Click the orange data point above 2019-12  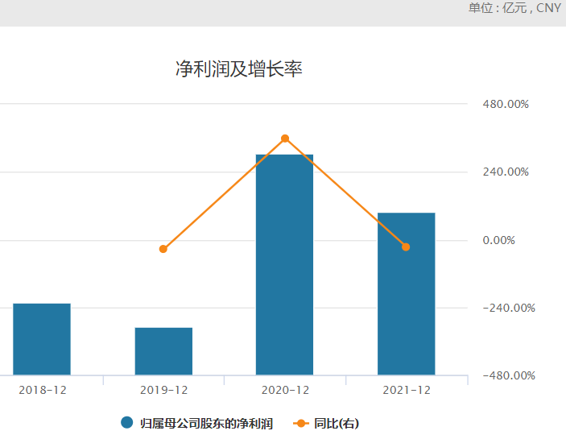pyautogui.click(x=163, y=249)
